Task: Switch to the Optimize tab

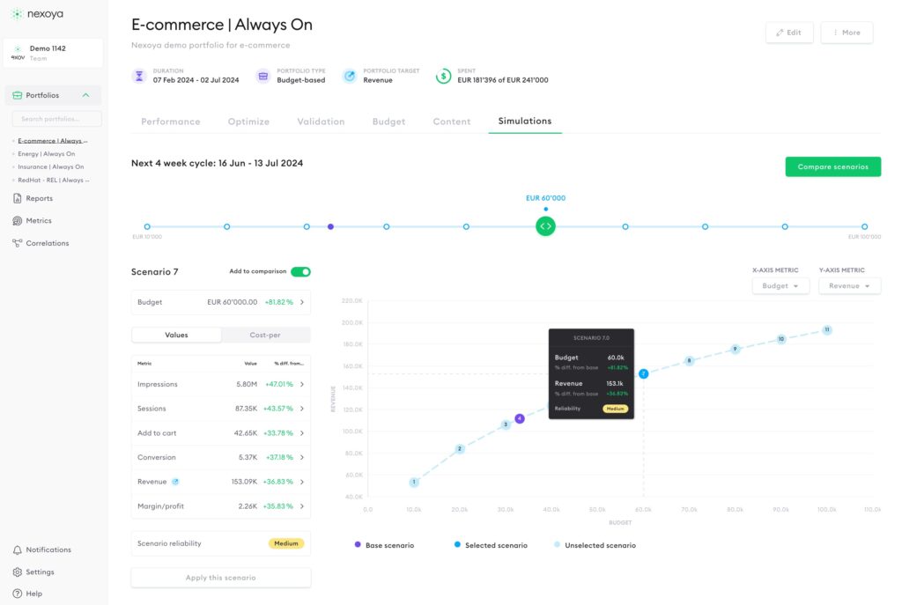Action: (x=248, y=122)
